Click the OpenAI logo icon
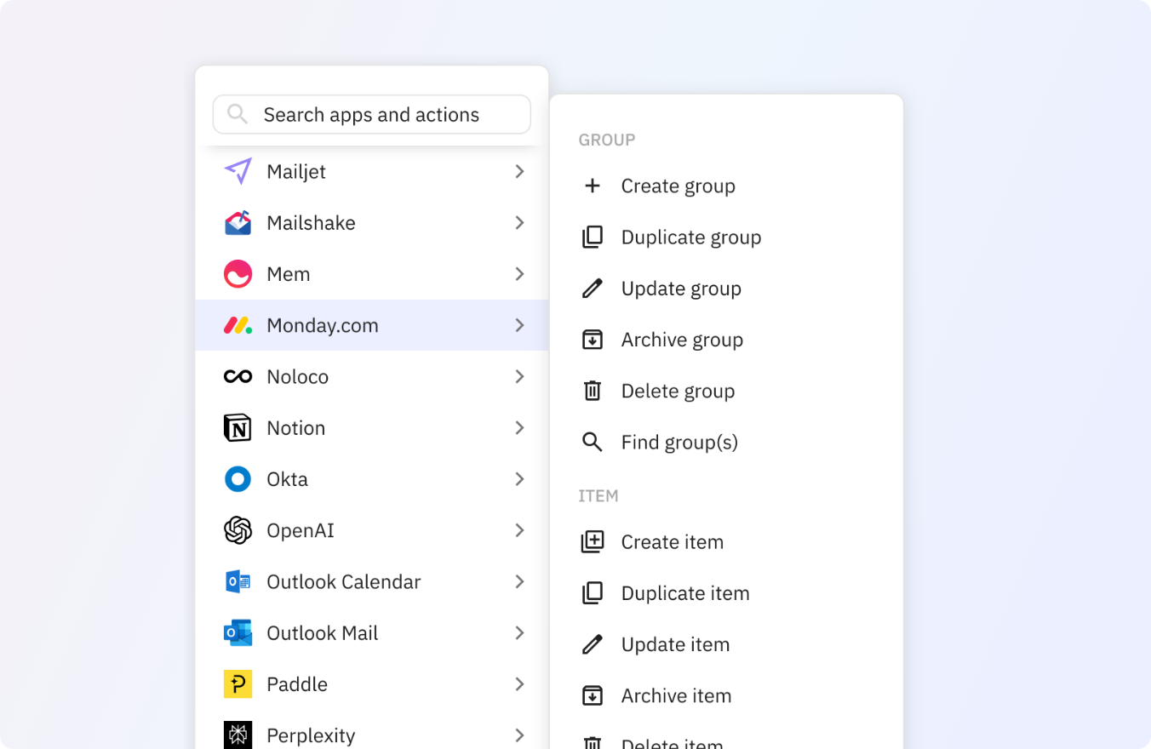Viewport: 1151px width, 749px height. coord(238,530)
